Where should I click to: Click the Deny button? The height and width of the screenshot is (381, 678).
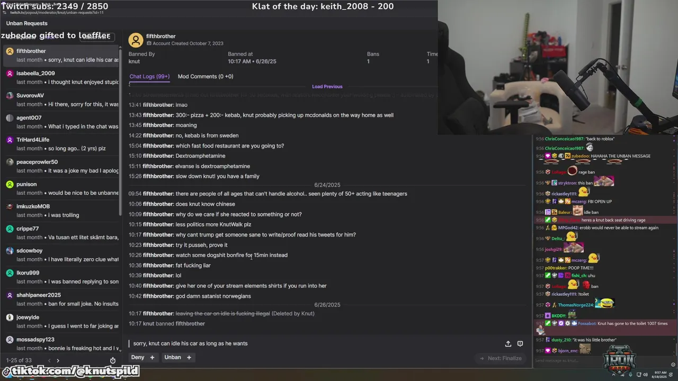pyautogui.click(x=138, y=357)
